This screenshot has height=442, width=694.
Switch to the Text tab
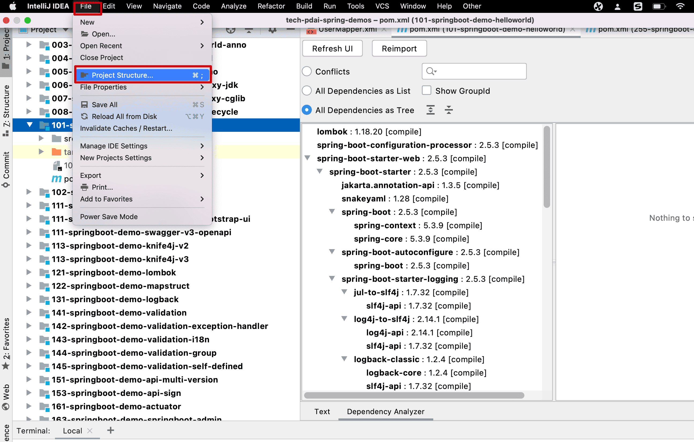322,411
